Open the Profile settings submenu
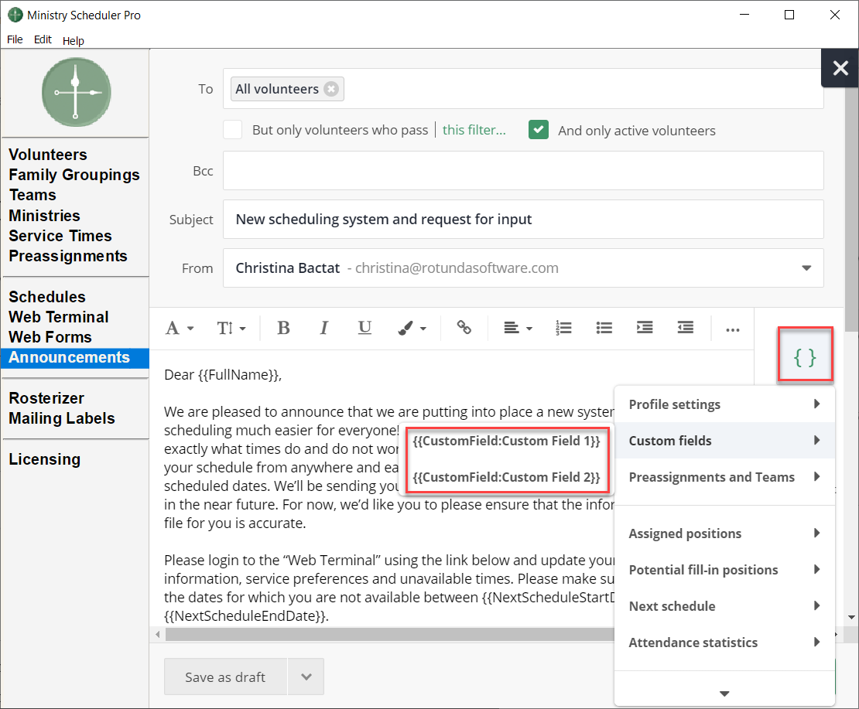859x709 pixels. [x=724, y=404]
